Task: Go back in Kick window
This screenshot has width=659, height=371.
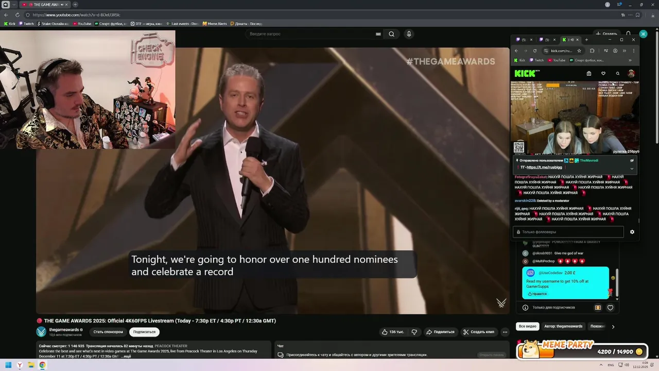Action: point(516,51)
